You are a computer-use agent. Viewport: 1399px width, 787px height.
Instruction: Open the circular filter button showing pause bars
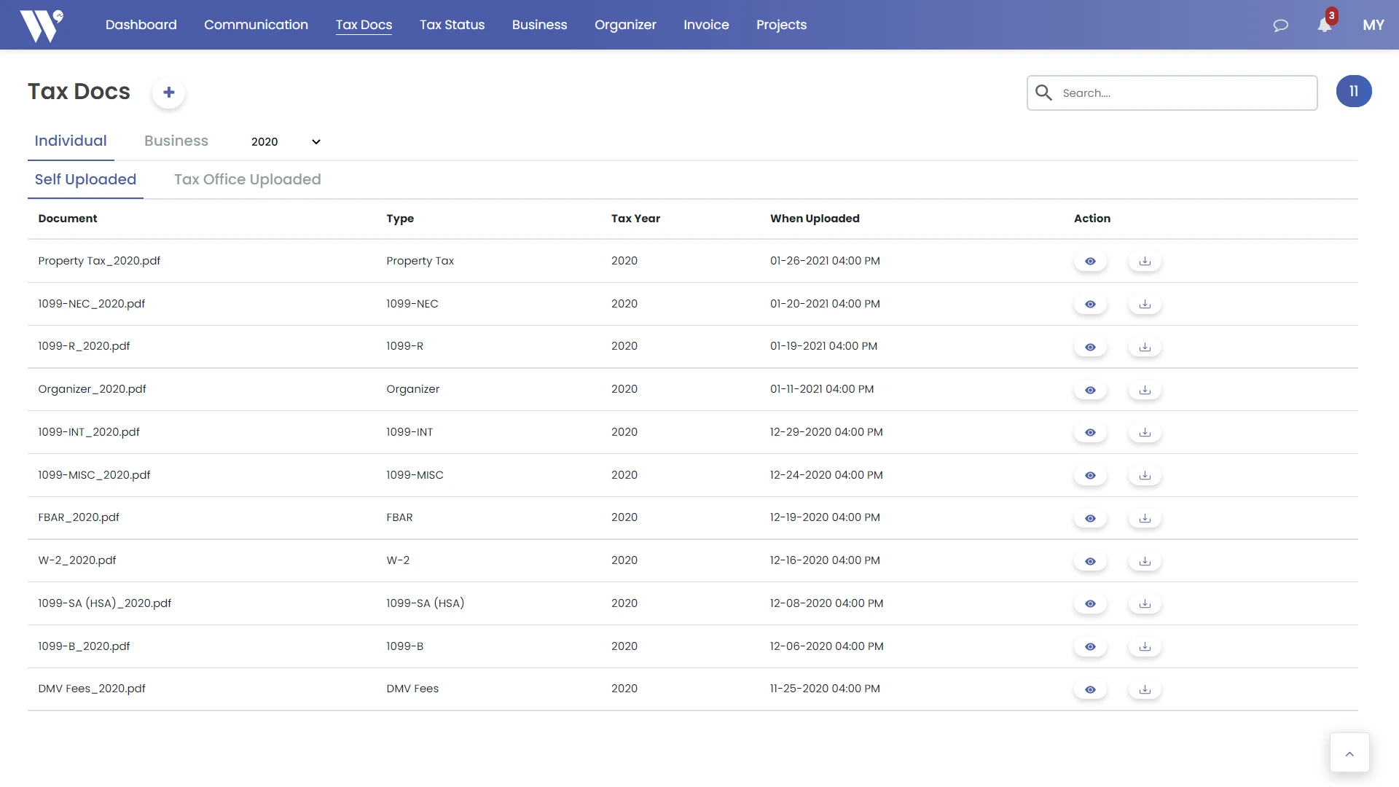pyautogui.click(x=1354, y=90)
